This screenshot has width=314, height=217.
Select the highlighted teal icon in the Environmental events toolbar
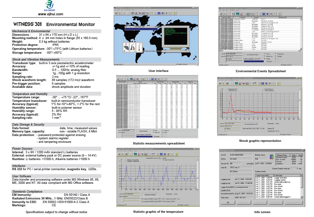(x=238, y=14)
